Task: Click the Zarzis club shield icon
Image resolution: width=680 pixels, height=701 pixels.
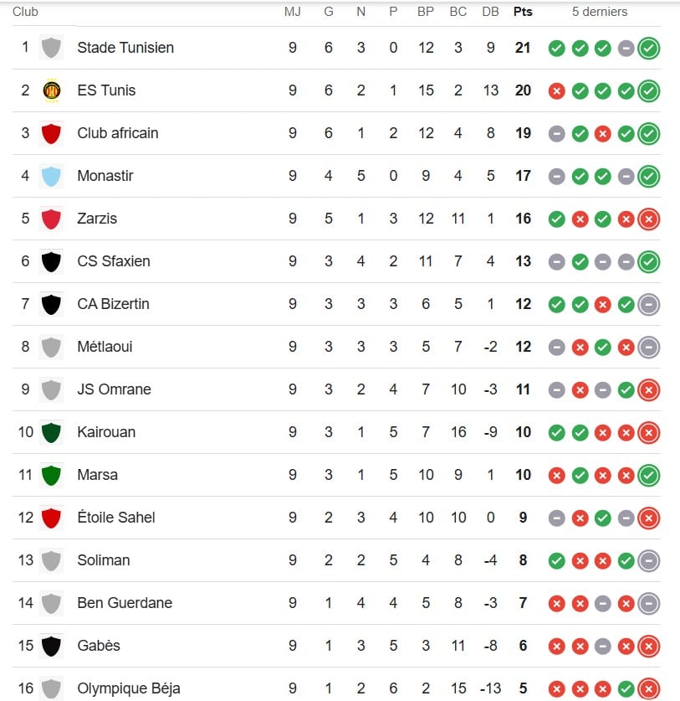Action: 51,219
